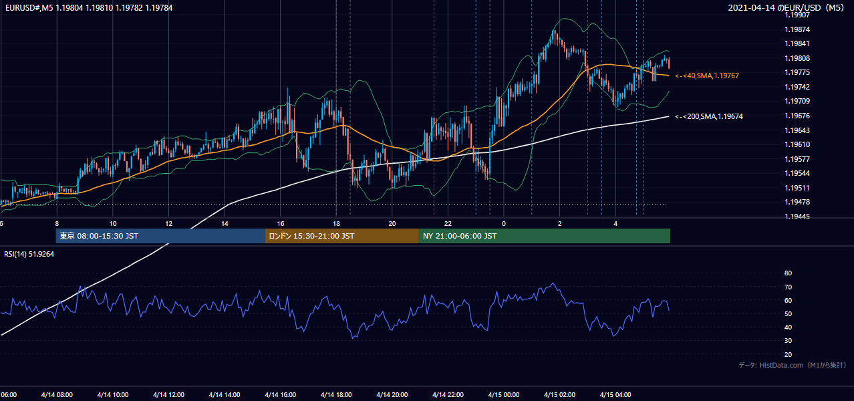Click price axis label 1.19577

[x=798, y=159]
